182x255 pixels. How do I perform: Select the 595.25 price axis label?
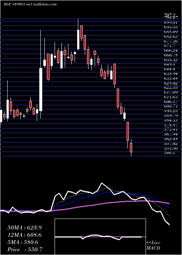171,111
